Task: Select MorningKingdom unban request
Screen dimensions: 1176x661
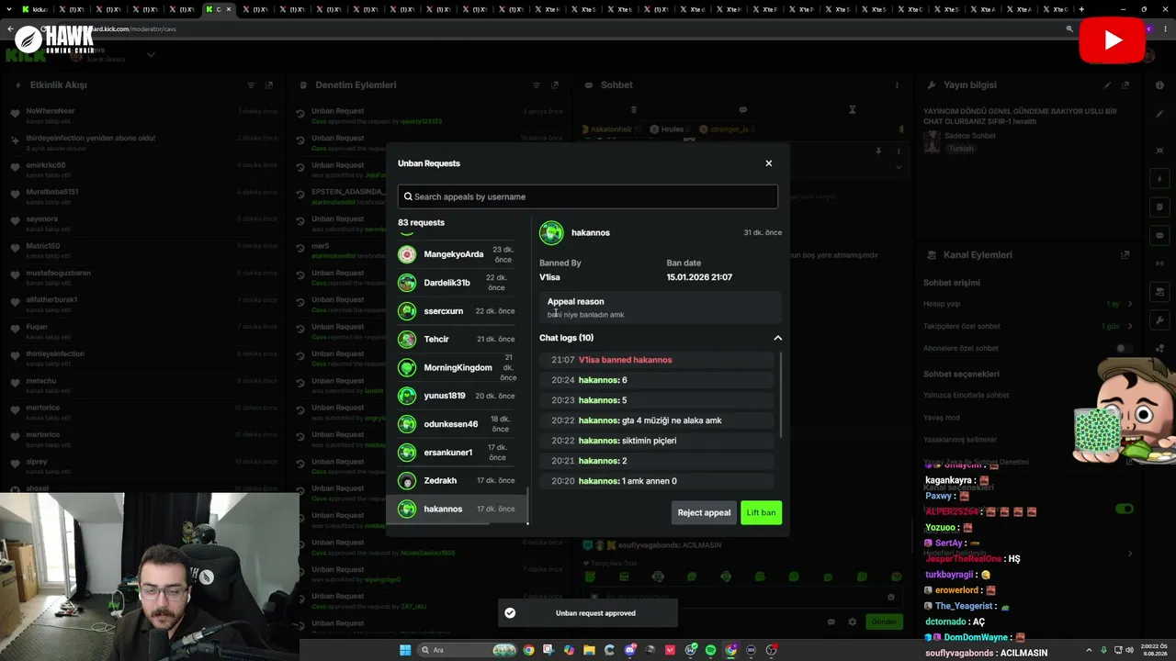Action: (457, 368)
